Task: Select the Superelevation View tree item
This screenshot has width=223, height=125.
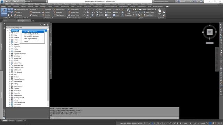Action: pyautogui.click(x=20, y=54)
